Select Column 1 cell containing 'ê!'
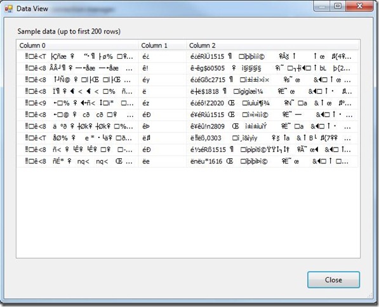The height and width of the screenshot is (307, 379). (163, 68)
